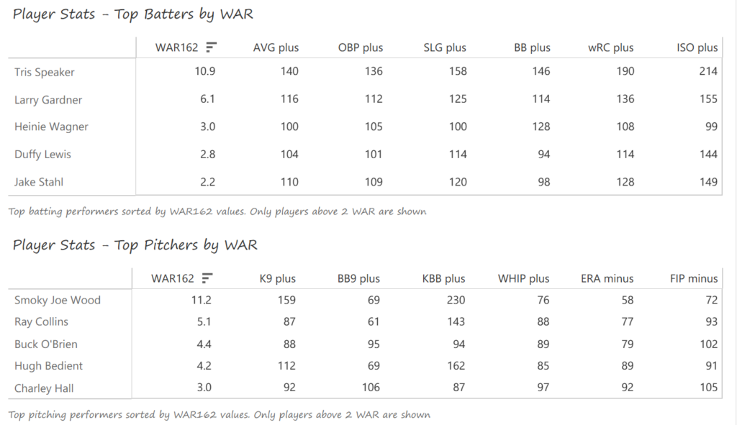Sort pitchers by ERA minus
The image size is (737, 425).
pos(607,279)
